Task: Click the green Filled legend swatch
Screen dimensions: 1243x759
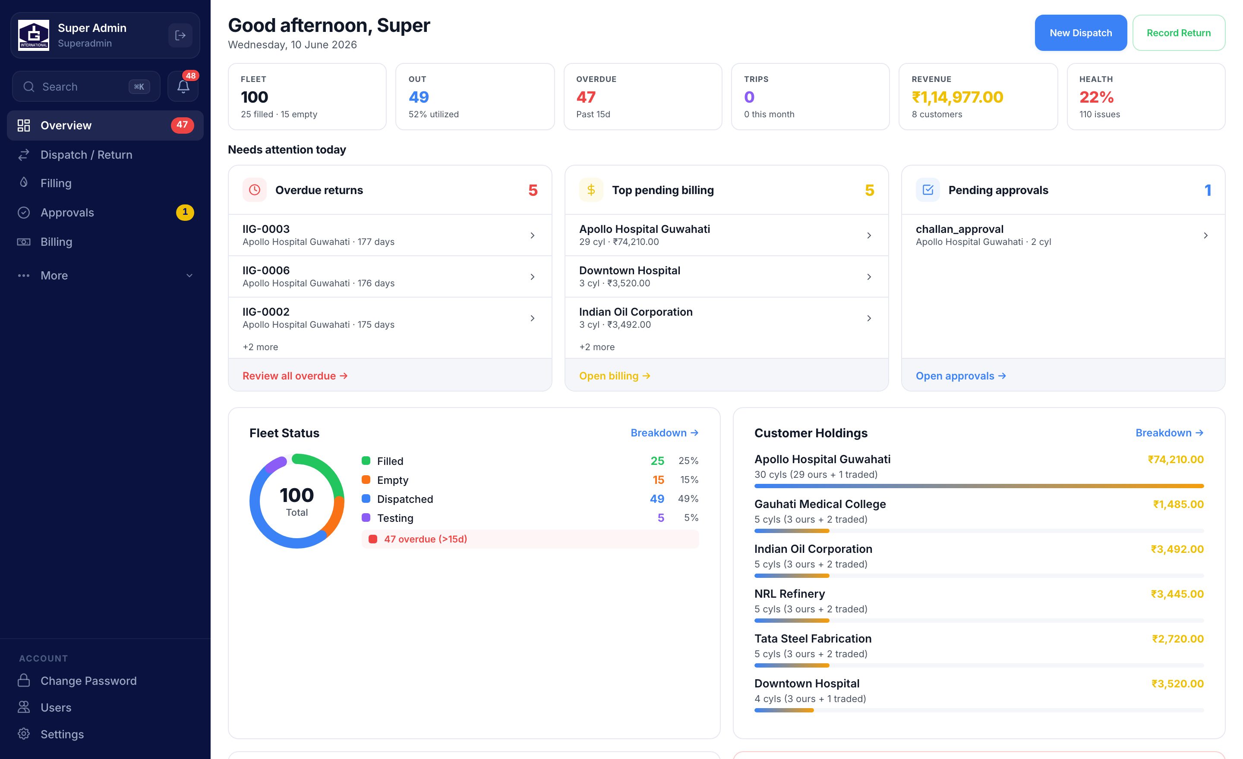Action: click(x=366, y=461)
